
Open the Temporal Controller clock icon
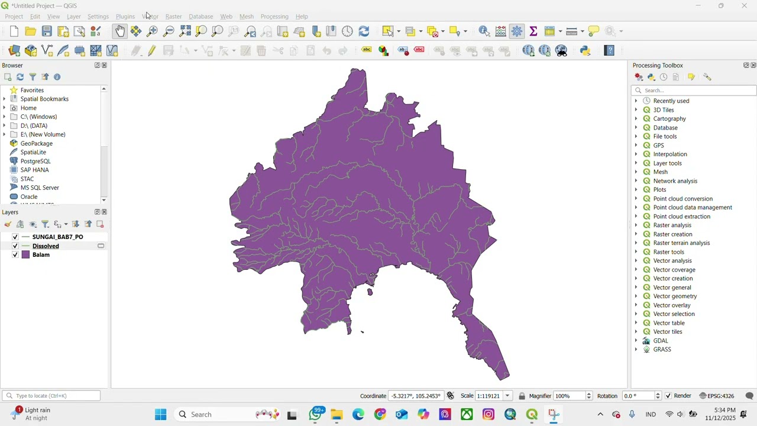pos(348,31)
